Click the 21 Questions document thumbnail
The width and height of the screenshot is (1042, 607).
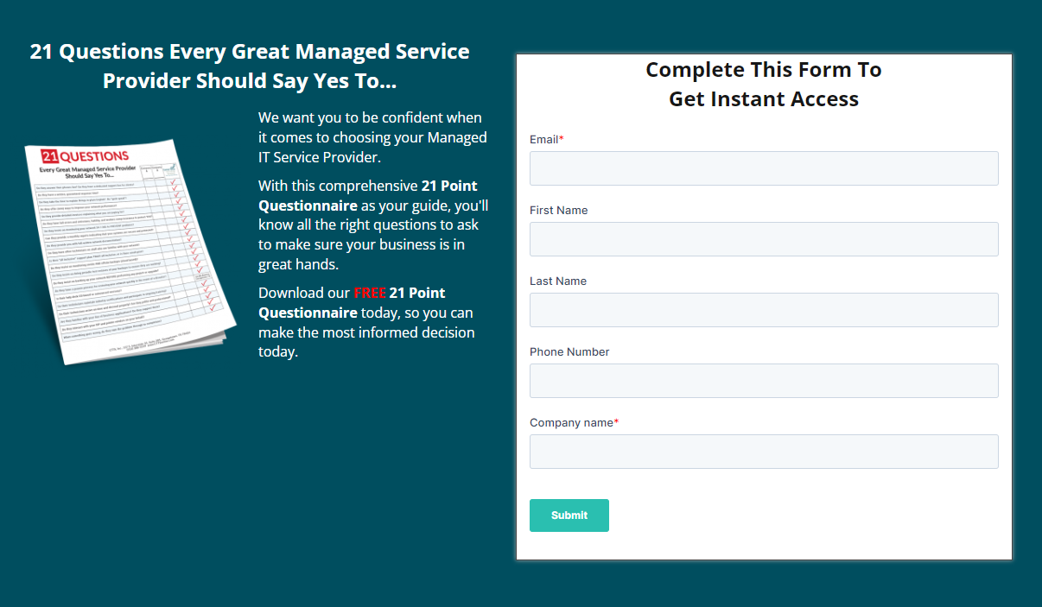point(130,250)
